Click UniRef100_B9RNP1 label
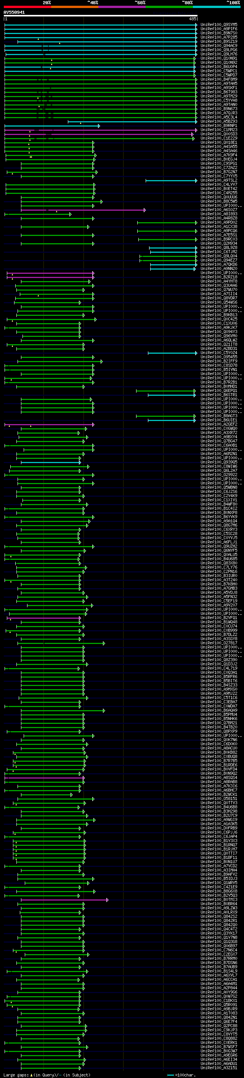This screenshot has width=244, height=1078. [219, 125]
